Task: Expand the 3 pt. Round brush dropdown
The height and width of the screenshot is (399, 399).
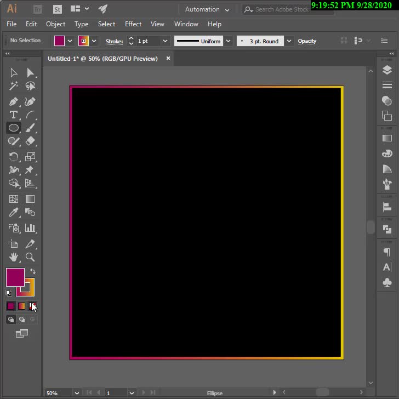Action: click(x=289, y=41)
